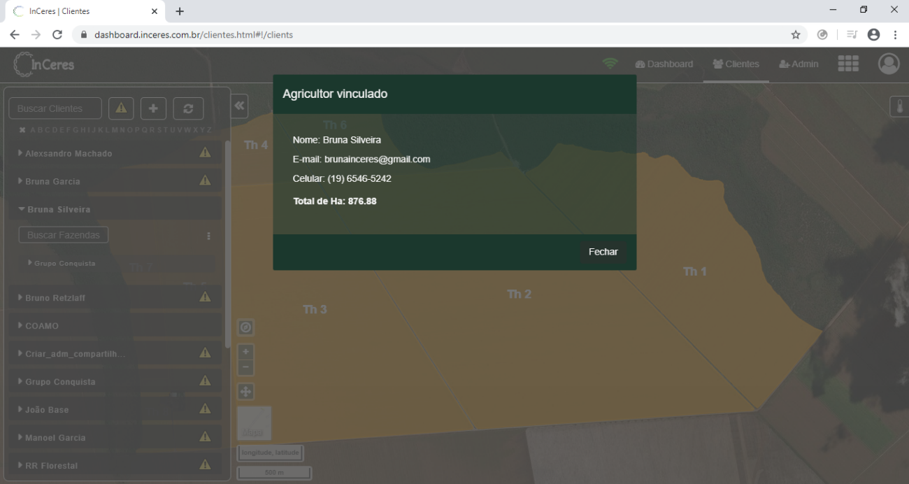Click the Th 2 field label on map

click(x=519, y=294)
